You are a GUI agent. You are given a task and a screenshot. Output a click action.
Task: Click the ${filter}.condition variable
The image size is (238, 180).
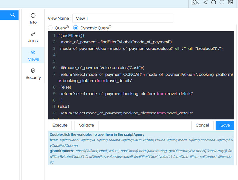click(x=202, y=140)
